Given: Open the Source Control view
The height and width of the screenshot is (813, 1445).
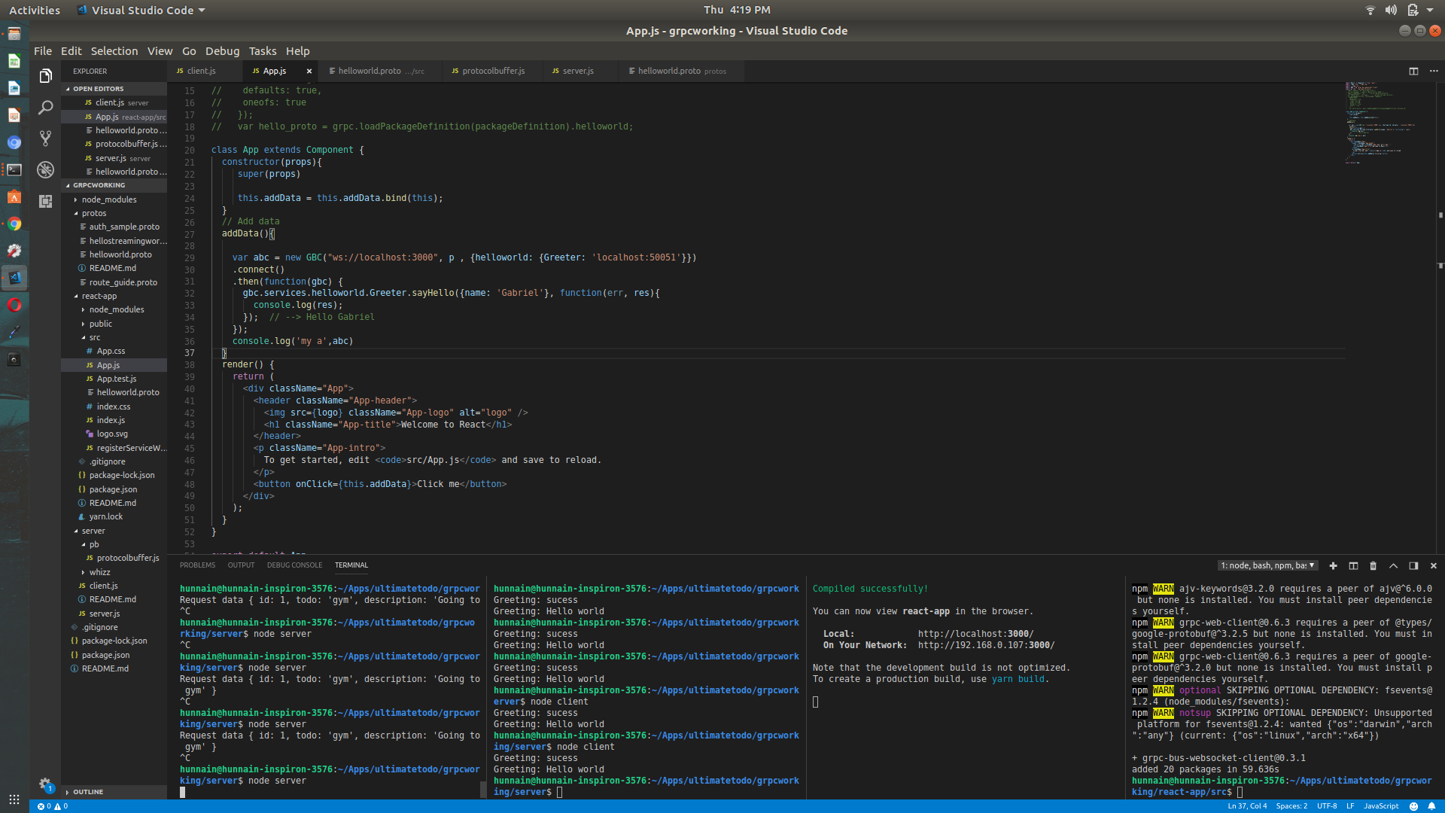Looking at the screenshot, I should pyautogui.click(x=45, y=139).
